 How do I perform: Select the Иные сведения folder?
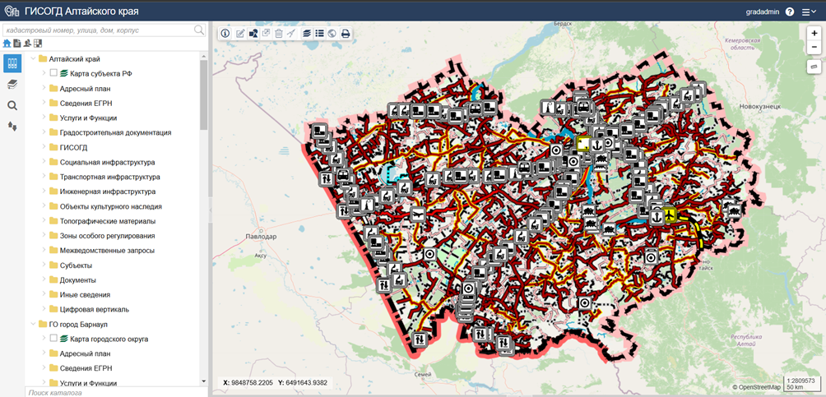[x=85, y=295]
